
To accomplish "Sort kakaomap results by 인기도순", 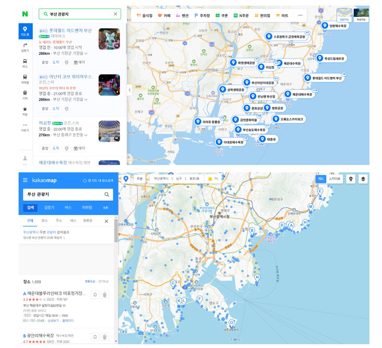I will pos(103,282).
